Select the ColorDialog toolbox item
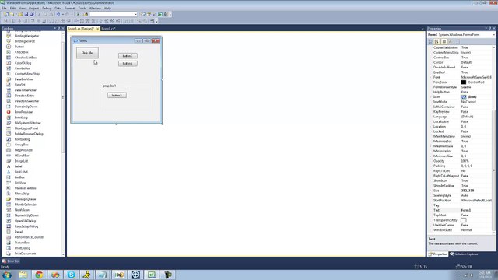 [x=23, y=63]
